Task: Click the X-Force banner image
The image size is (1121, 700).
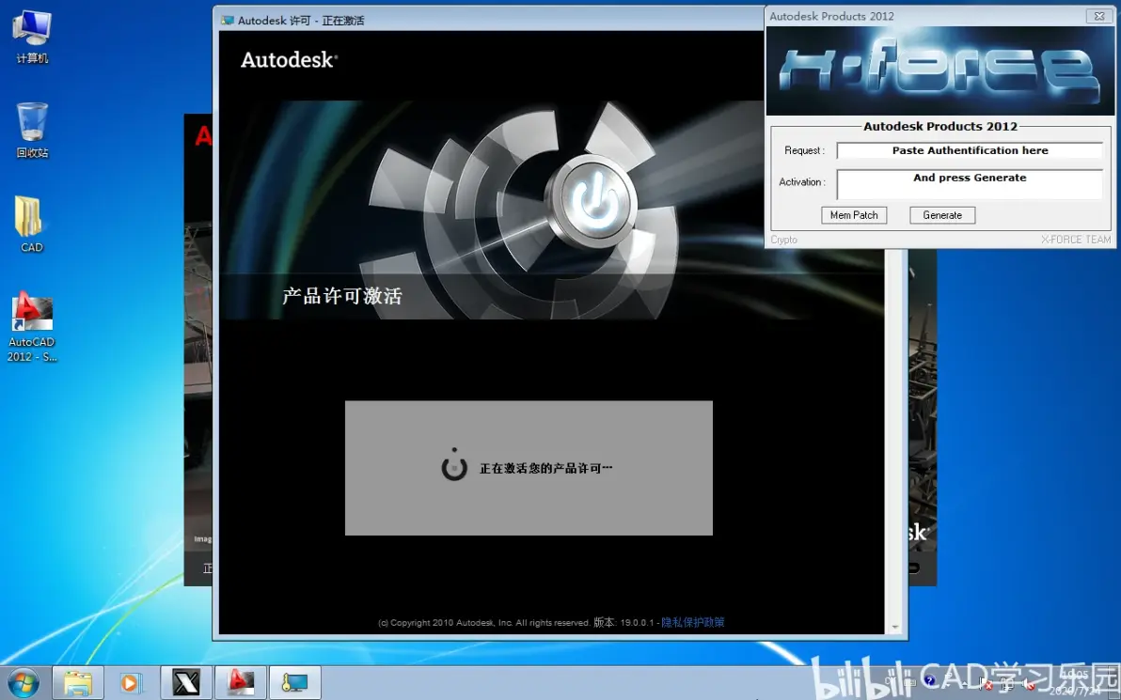Action: (x=940, y=70)
